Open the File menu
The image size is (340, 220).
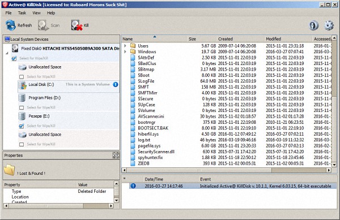pyautogui.click(x=8, y=13)
